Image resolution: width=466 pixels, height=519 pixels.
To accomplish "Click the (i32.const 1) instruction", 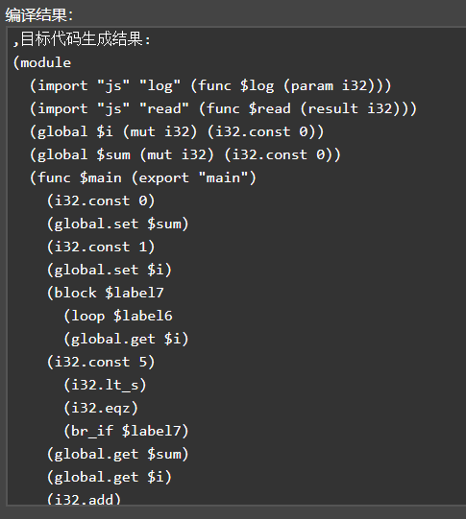I will pos(101,247).
